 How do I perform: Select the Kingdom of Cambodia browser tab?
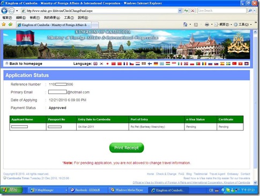tap(54, 25)
